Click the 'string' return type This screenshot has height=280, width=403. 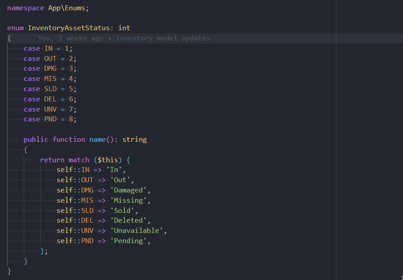[134, 140]
